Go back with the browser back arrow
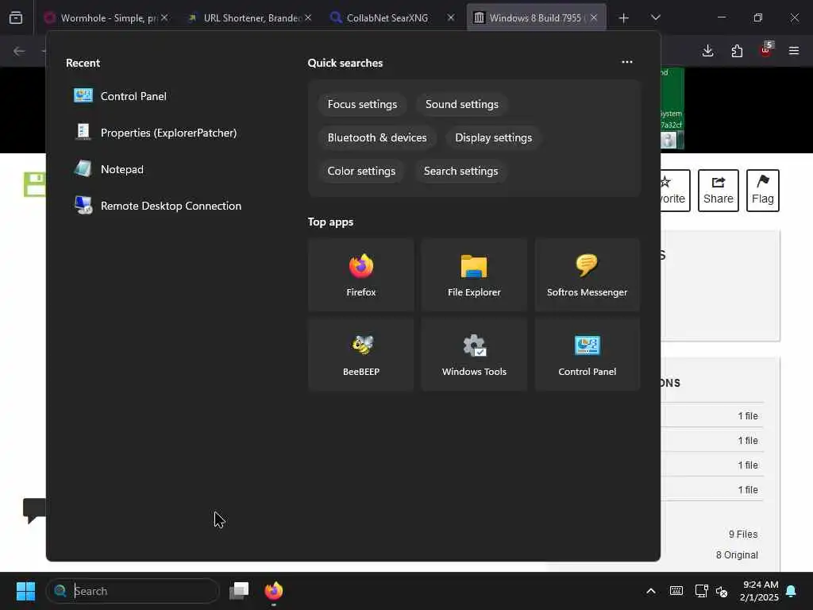The width and height of the screenshot is (813, 610). tap(19, 51)
